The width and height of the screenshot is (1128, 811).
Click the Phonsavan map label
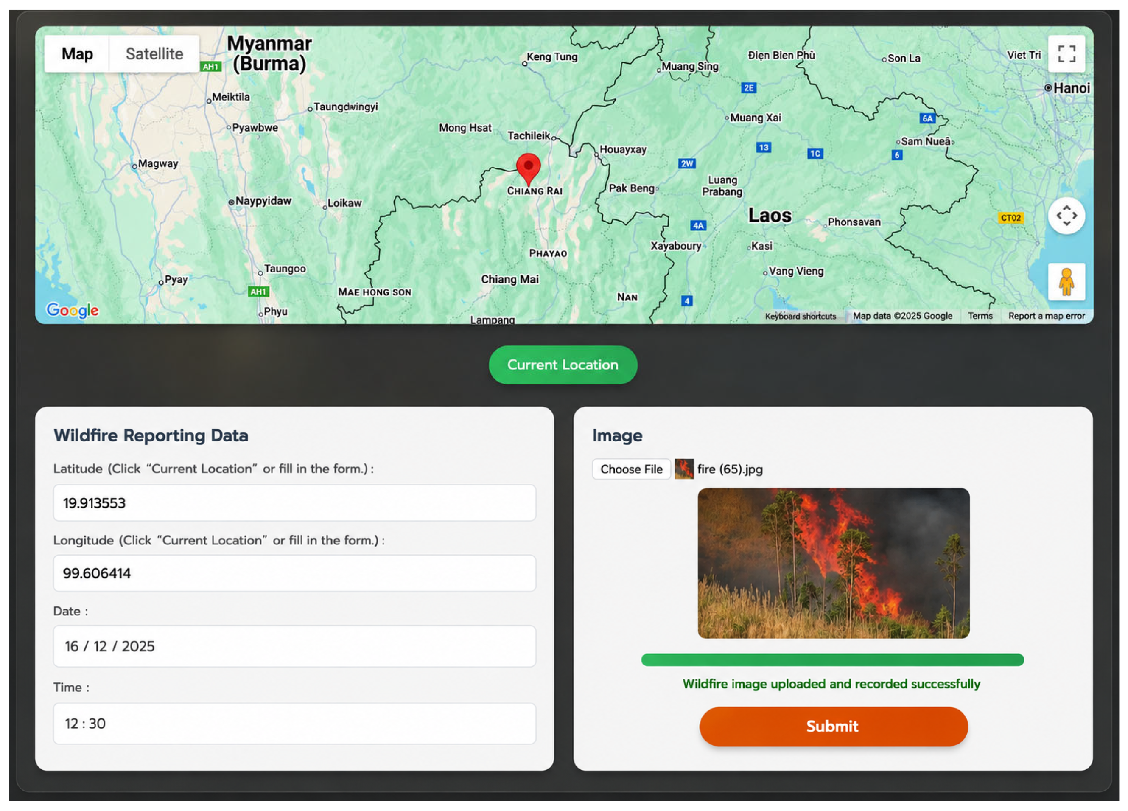[x=854, y=222]
